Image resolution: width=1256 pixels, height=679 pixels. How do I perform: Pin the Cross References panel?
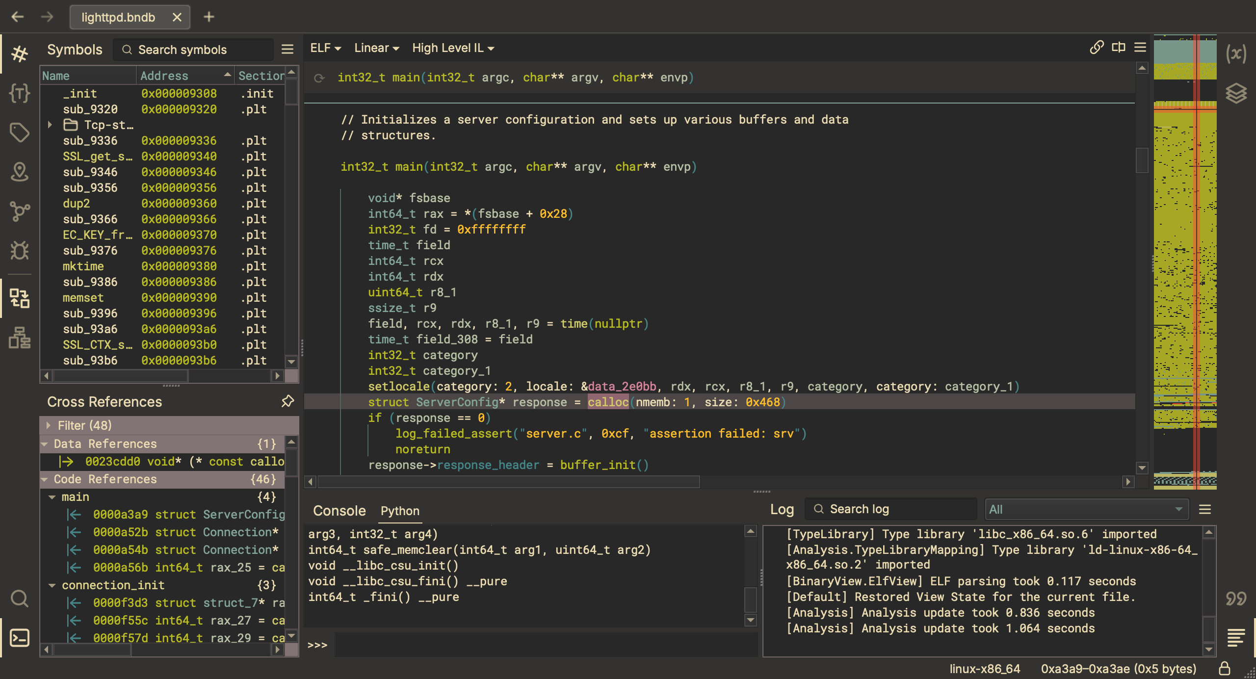[288, 401]
